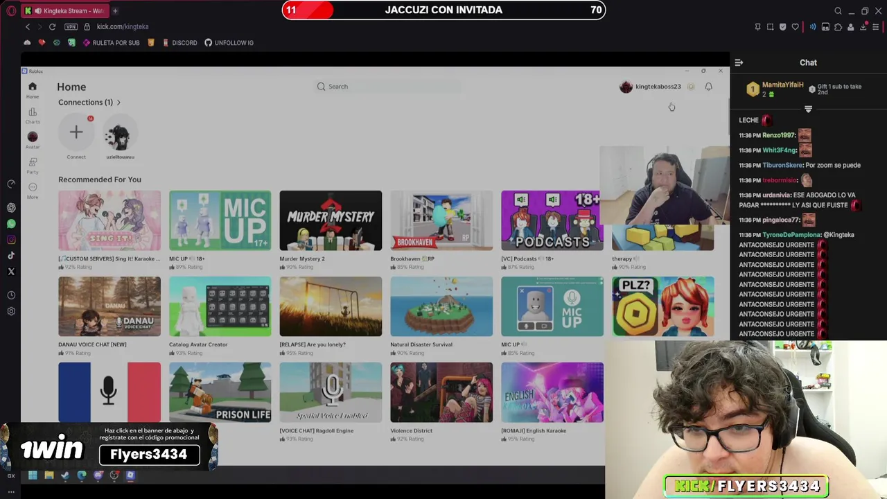Click the browser tab search magnifier
This screenshot has width=887, height=499.
(838, 11)
